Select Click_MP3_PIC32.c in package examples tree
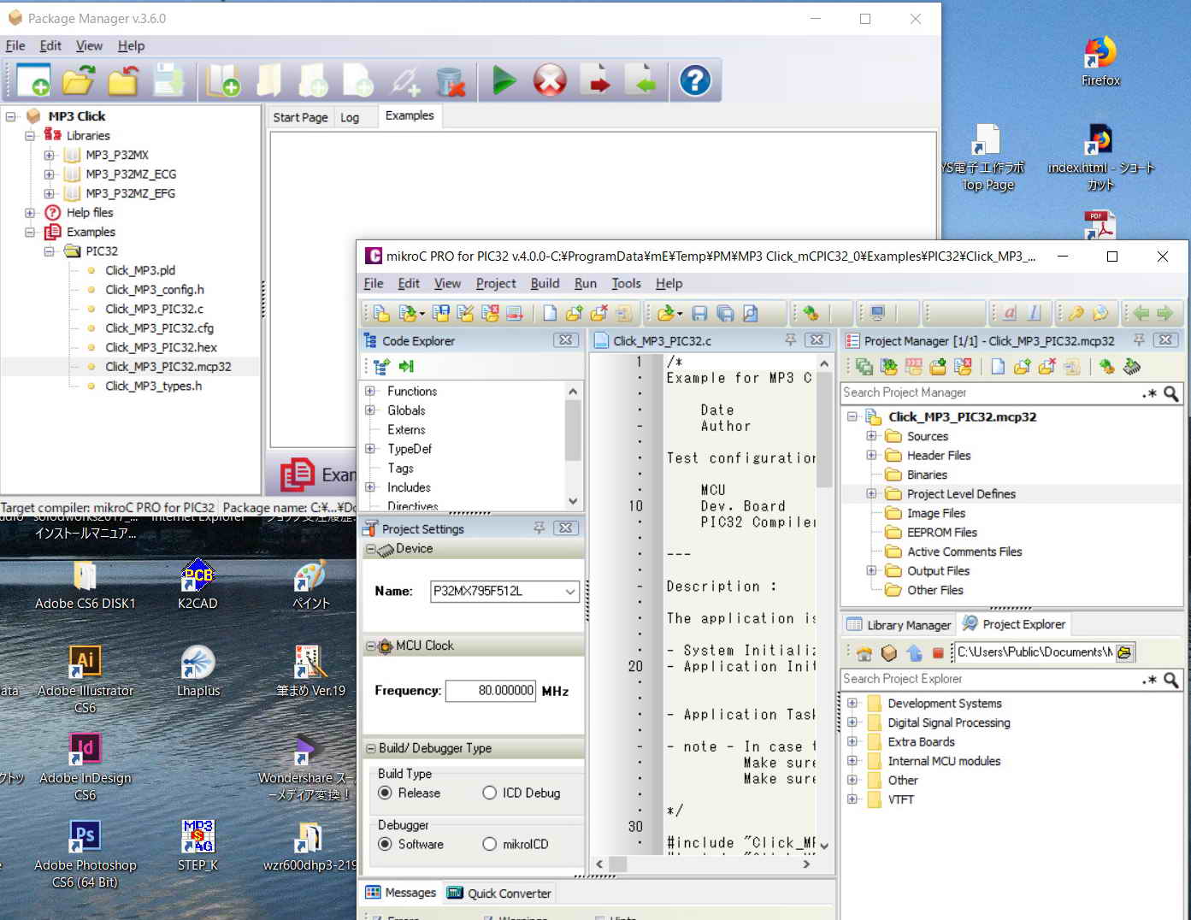Image resolution: width=1191 pixels, height=920 pixels. pos(154,309)
